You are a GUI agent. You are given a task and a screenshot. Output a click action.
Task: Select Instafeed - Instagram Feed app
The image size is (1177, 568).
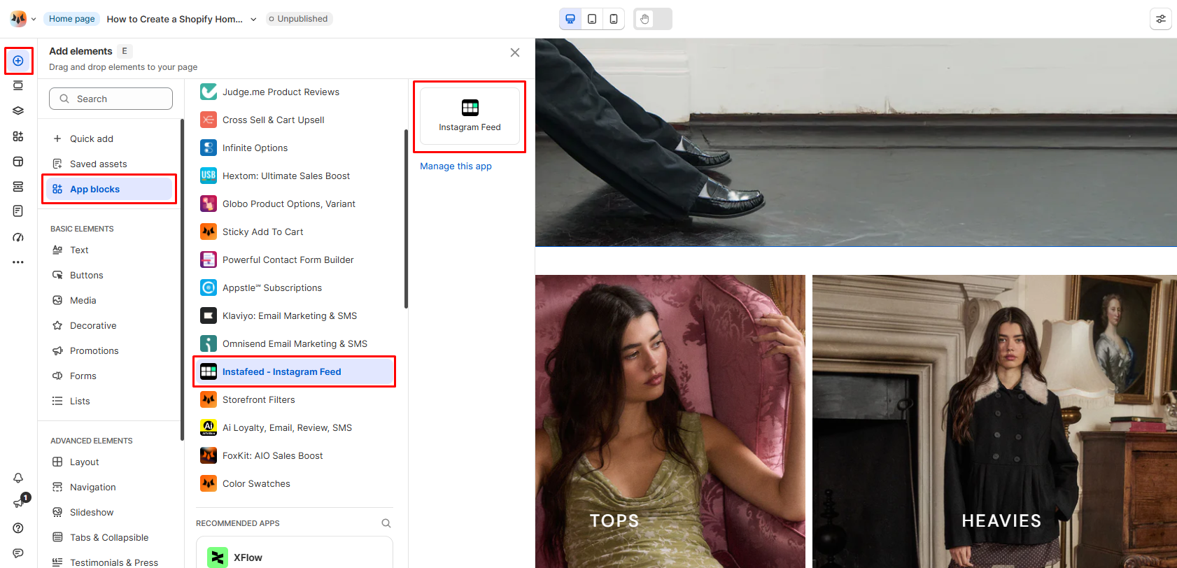coord(294,371)
